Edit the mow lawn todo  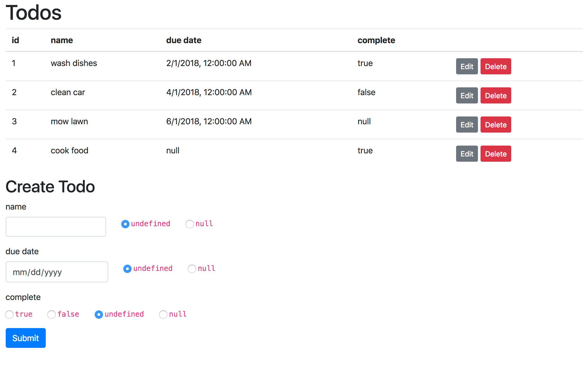click(x=467, y=125)
